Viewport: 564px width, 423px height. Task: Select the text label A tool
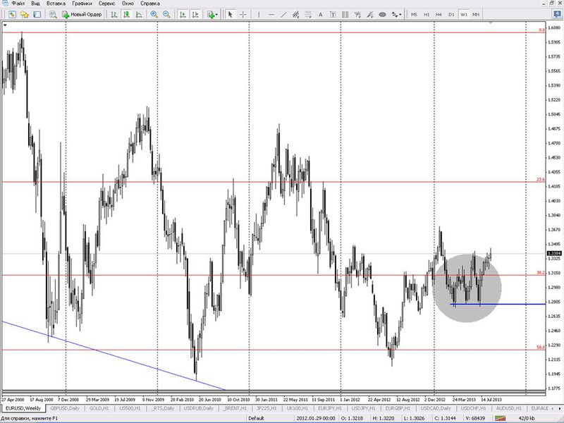pos(321,15)
